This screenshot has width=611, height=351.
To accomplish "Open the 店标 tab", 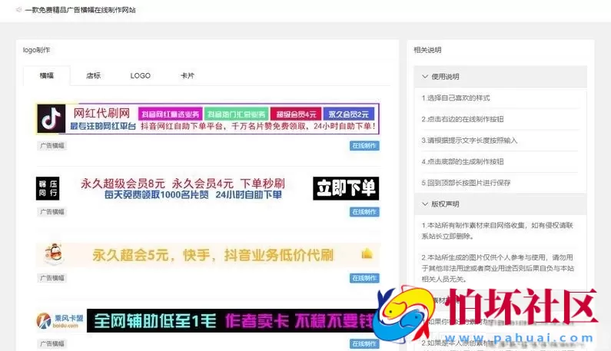I will point(94,75).
